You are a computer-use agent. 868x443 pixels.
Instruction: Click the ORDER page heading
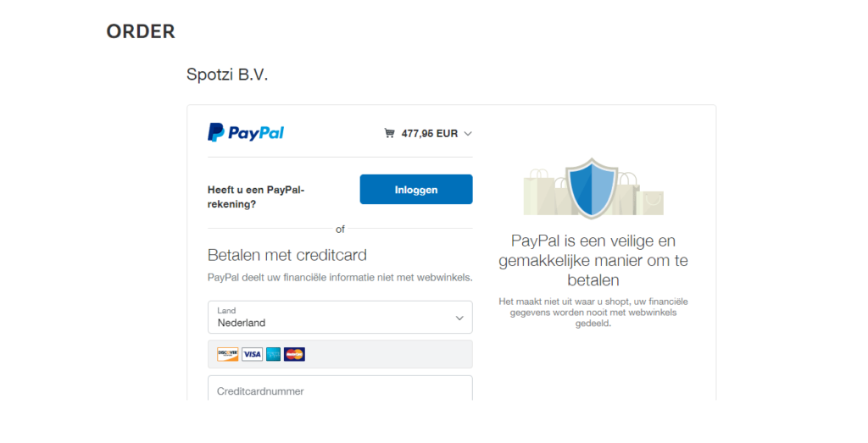tap(141, 31)
